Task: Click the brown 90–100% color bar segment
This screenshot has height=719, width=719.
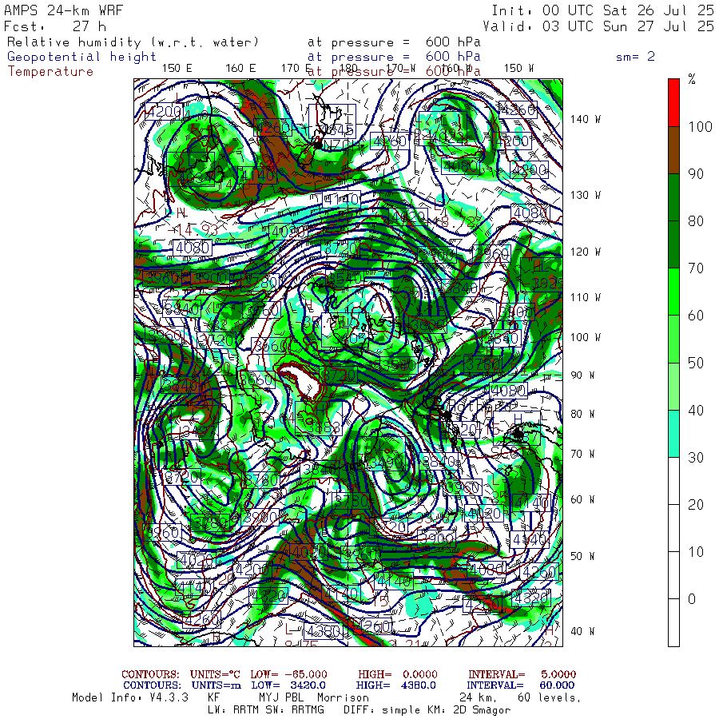Action: click(673, 150)
